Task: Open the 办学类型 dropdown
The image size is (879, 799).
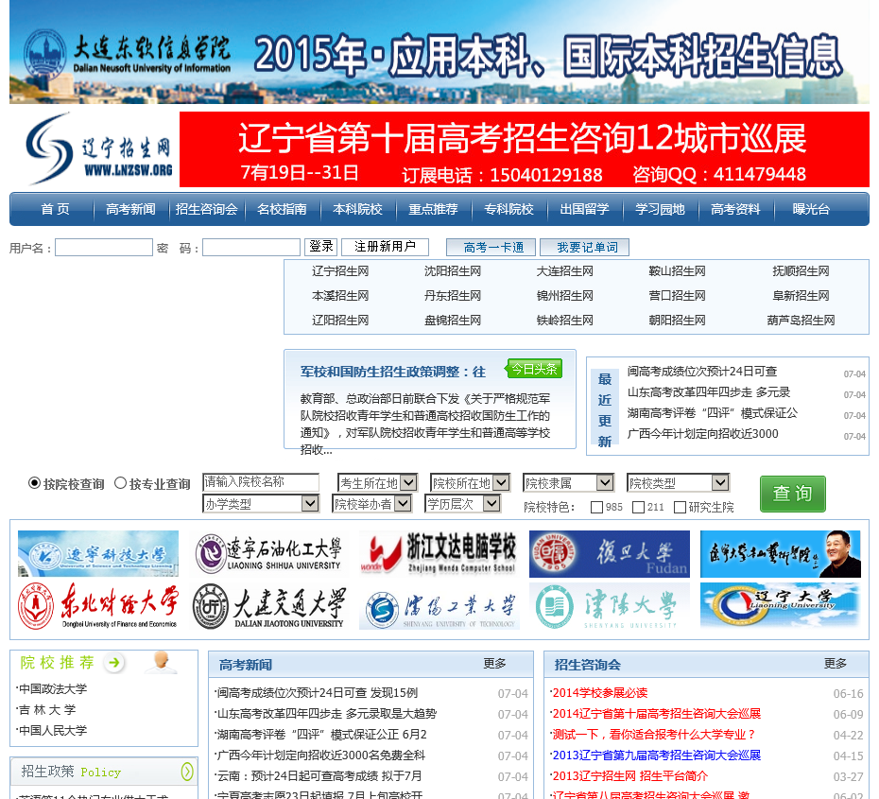Action: (x=261, y=503)
